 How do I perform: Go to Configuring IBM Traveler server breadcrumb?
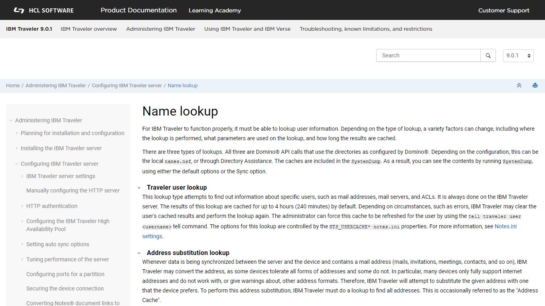click(127, 86)
